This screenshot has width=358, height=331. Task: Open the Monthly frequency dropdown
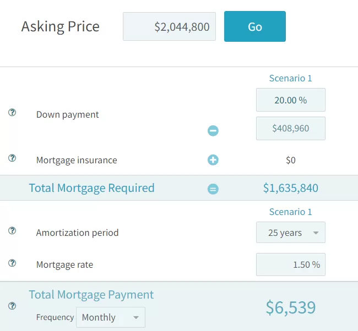coord(111,317)
